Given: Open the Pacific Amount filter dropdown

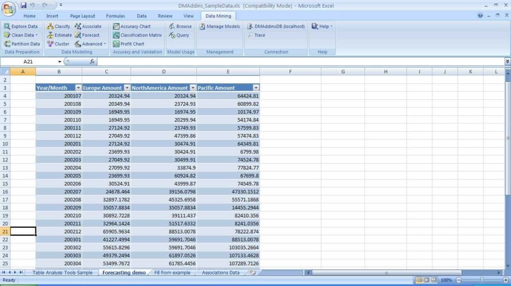Looking at the screenshot, I should [x=256, y=88].
